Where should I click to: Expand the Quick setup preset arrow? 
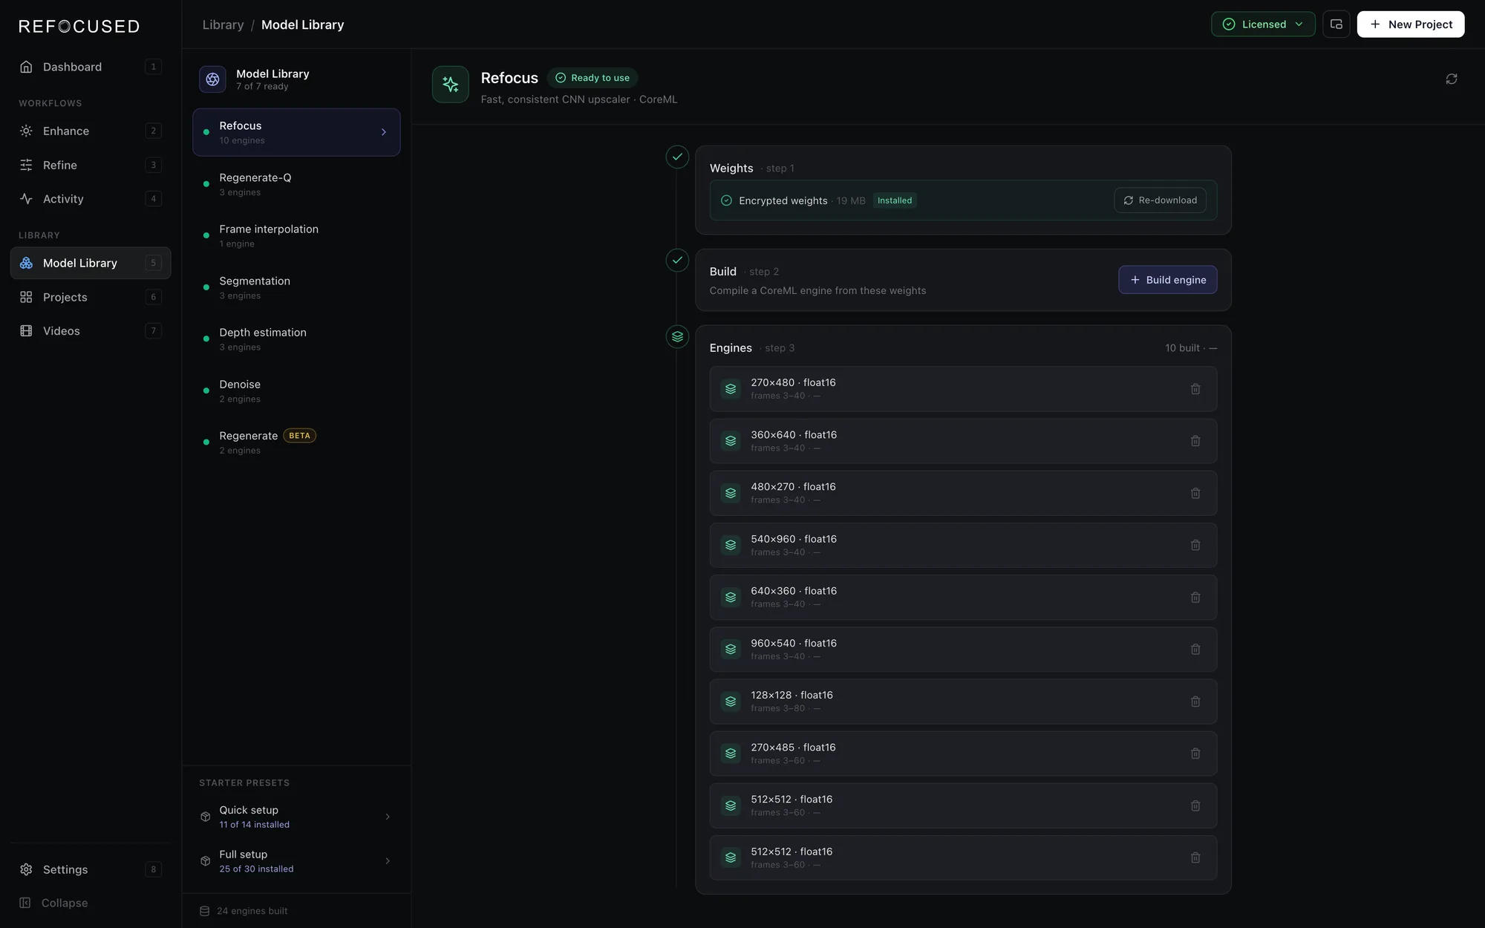point(388,817)
